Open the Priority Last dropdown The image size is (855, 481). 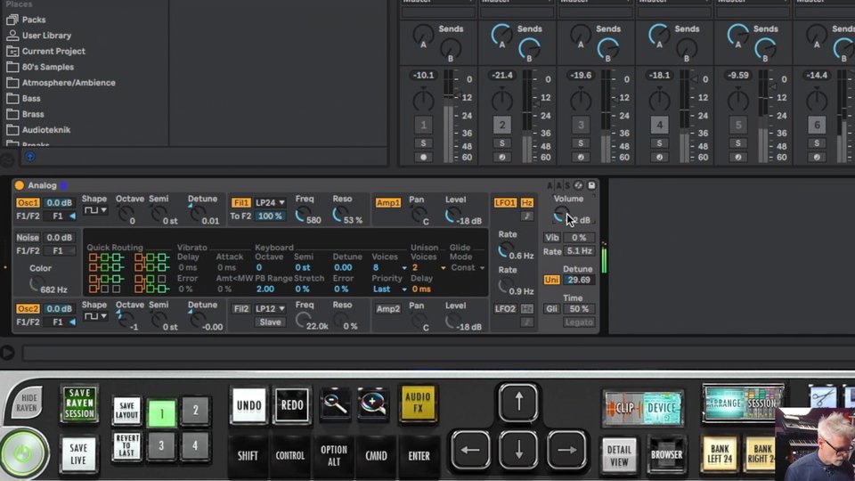(389, 289)
